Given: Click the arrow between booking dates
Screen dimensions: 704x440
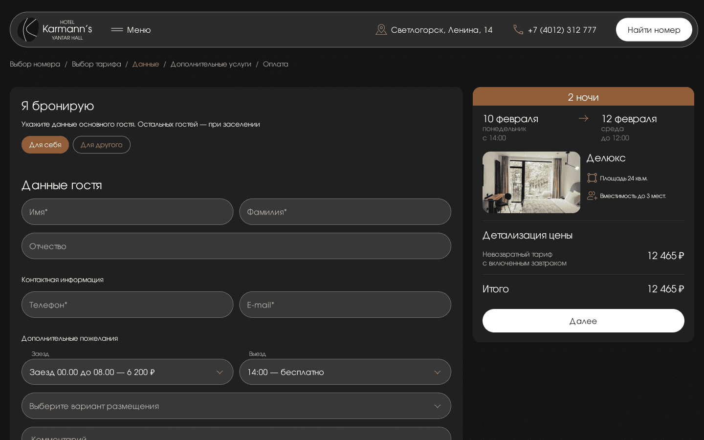Looking at the screenshot, I should click(583, 118).
